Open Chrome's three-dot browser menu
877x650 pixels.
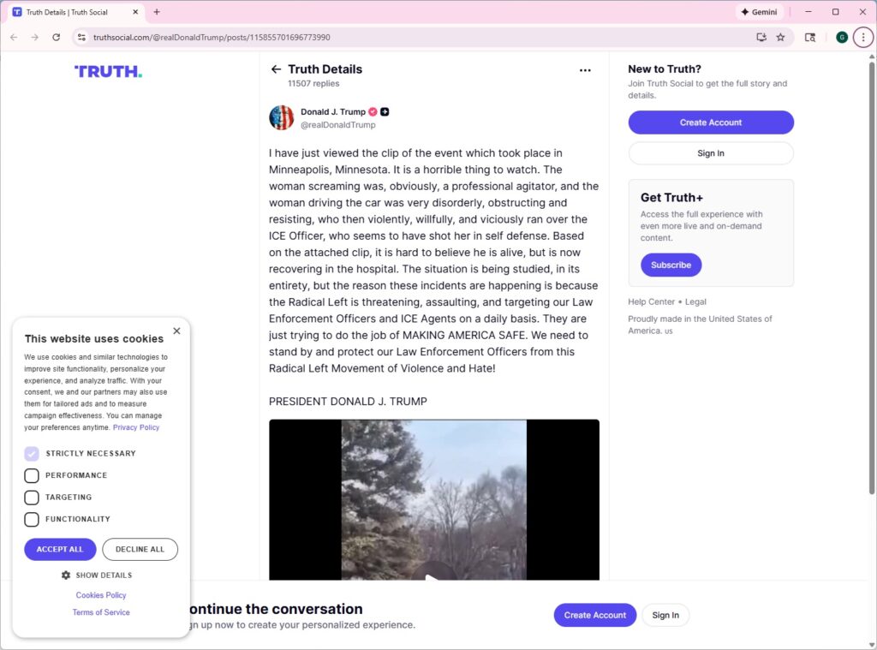click(863, 38)
